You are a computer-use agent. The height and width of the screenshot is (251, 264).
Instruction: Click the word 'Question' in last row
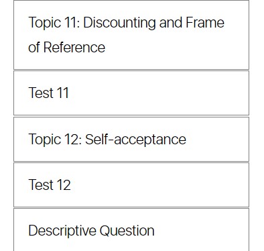[127, 231]
